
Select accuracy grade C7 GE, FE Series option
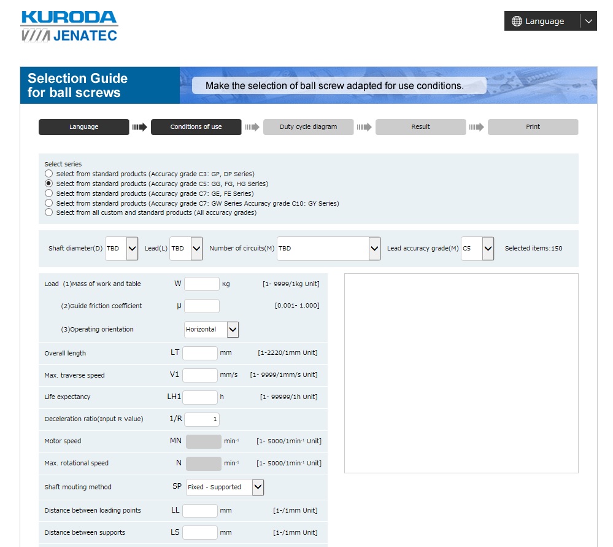[x=48, y=193]
